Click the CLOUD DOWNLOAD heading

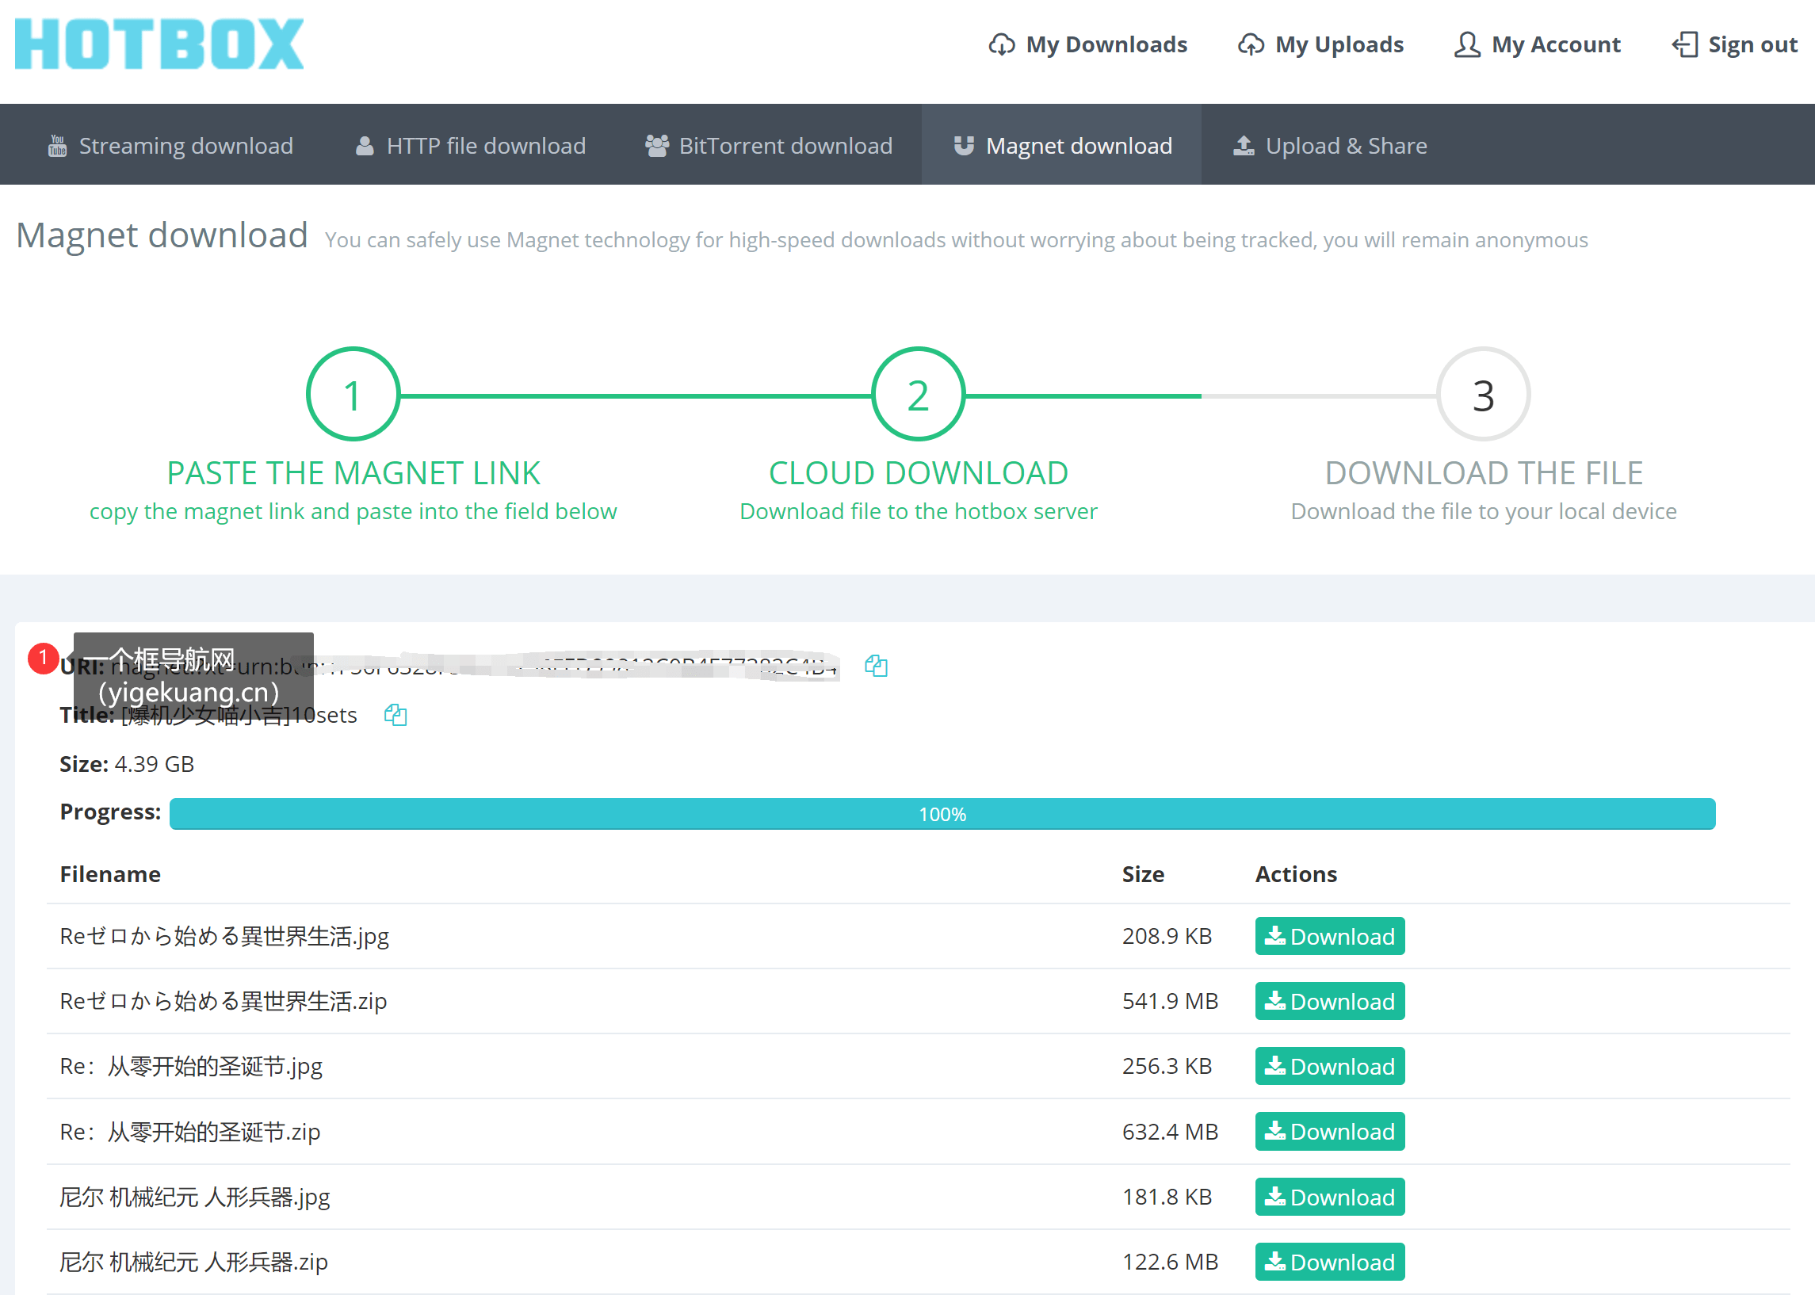pos(918,473)
